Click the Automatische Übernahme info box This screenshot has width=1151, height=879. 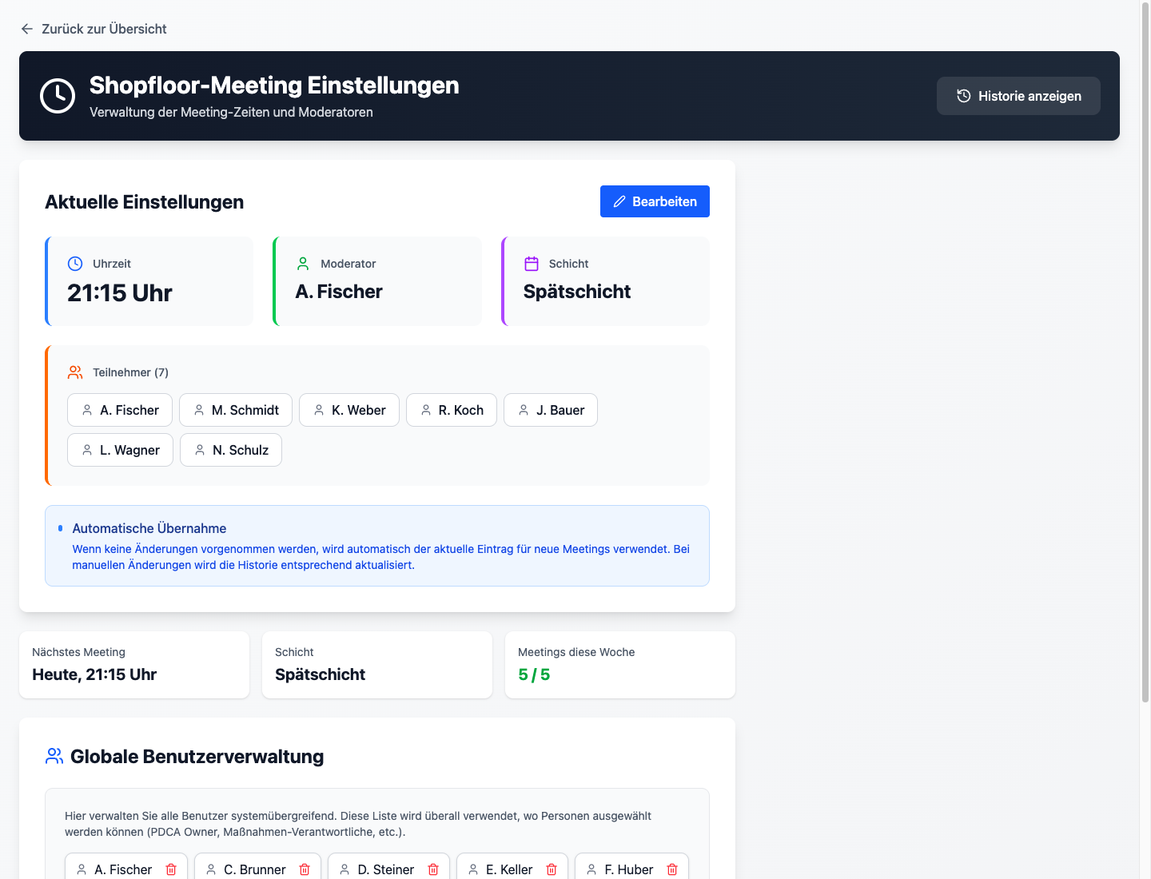pos(376,546)
